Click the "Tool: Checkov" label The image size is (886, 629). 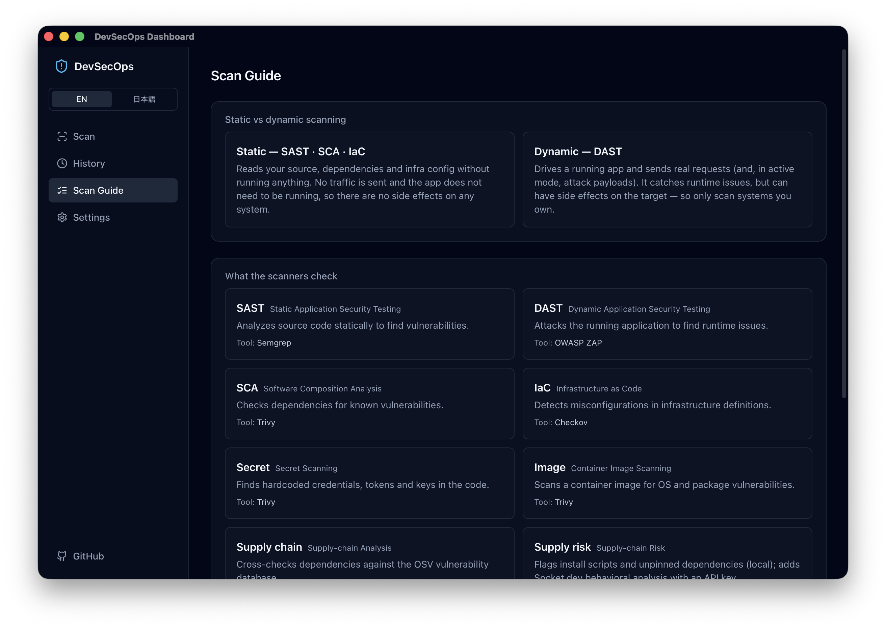click(561, 422)
